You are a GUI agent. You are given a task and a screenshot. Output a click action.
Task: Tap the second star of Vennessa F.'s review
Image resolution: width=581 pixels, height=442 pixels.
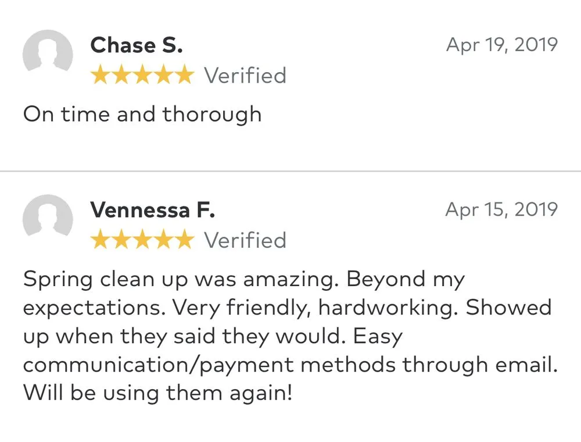121,240
